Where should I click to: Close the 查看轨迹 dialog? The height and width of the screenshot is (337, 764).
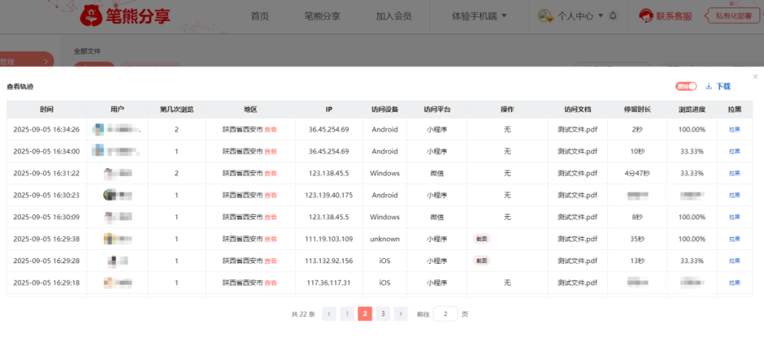tap(755, 77)
